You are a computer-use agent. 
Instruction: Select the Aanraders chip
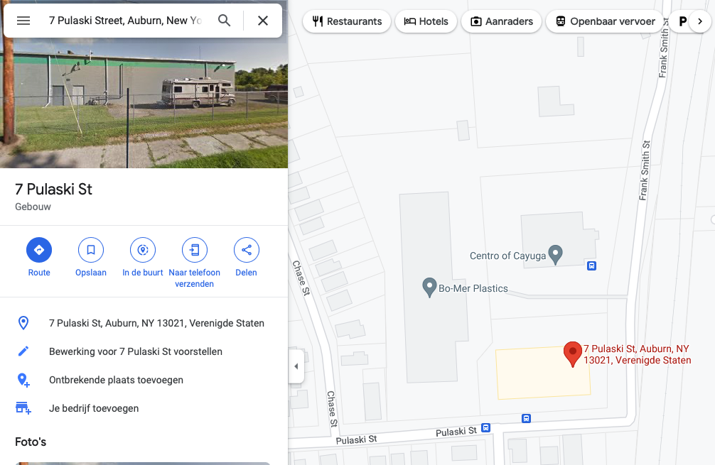pos(501,21)
